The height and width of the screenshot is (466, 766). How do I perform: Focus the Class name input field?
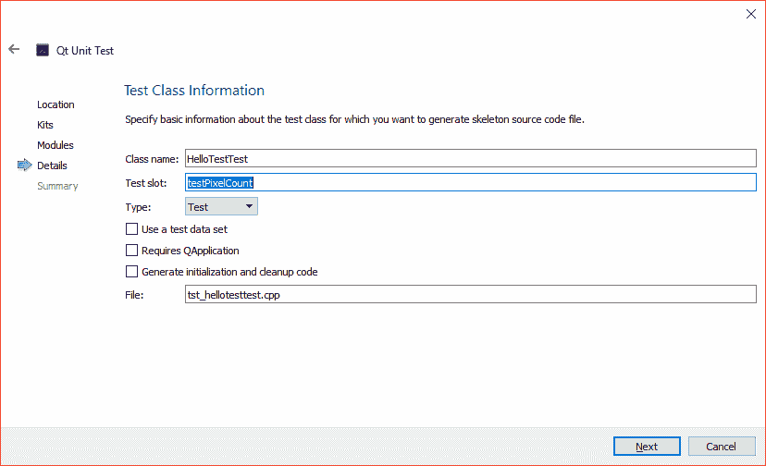click(470, 159)
